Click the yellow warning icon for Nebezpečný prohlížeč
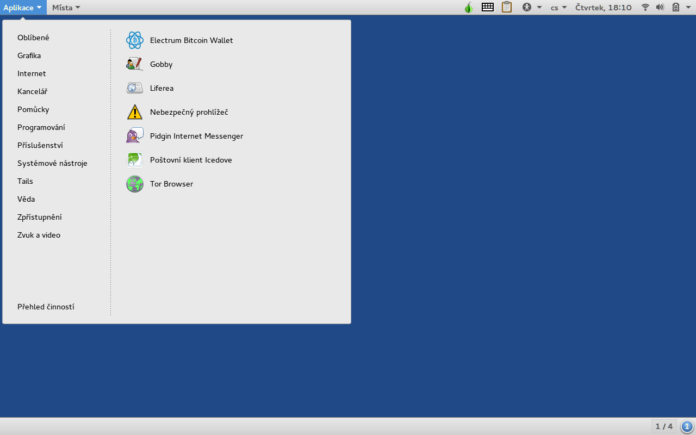Screen dimensions: 696x435 coord(135,112)
